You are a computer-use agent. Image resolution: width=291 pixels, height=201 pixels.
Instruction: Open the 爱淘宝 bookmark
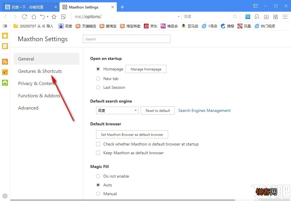pos(108,26)
